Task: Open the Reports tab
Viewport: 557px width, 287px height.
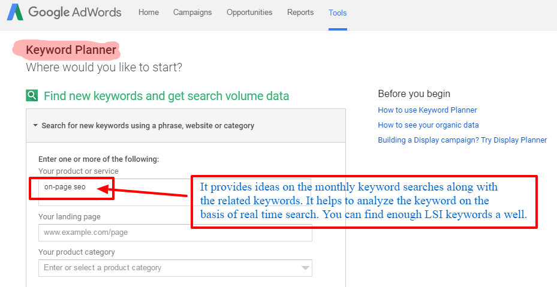Action: tap(300, 13)
